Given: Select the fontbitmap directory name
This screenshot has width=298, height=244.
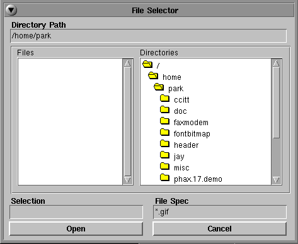Looking at the screenshot, I should coord(192,134).
